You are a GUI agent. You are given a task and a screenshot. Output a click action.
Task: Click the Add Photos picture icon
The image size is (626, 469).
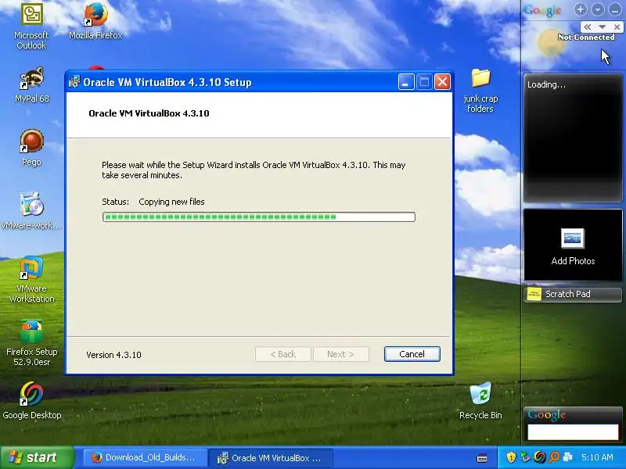tap(573, 238)
